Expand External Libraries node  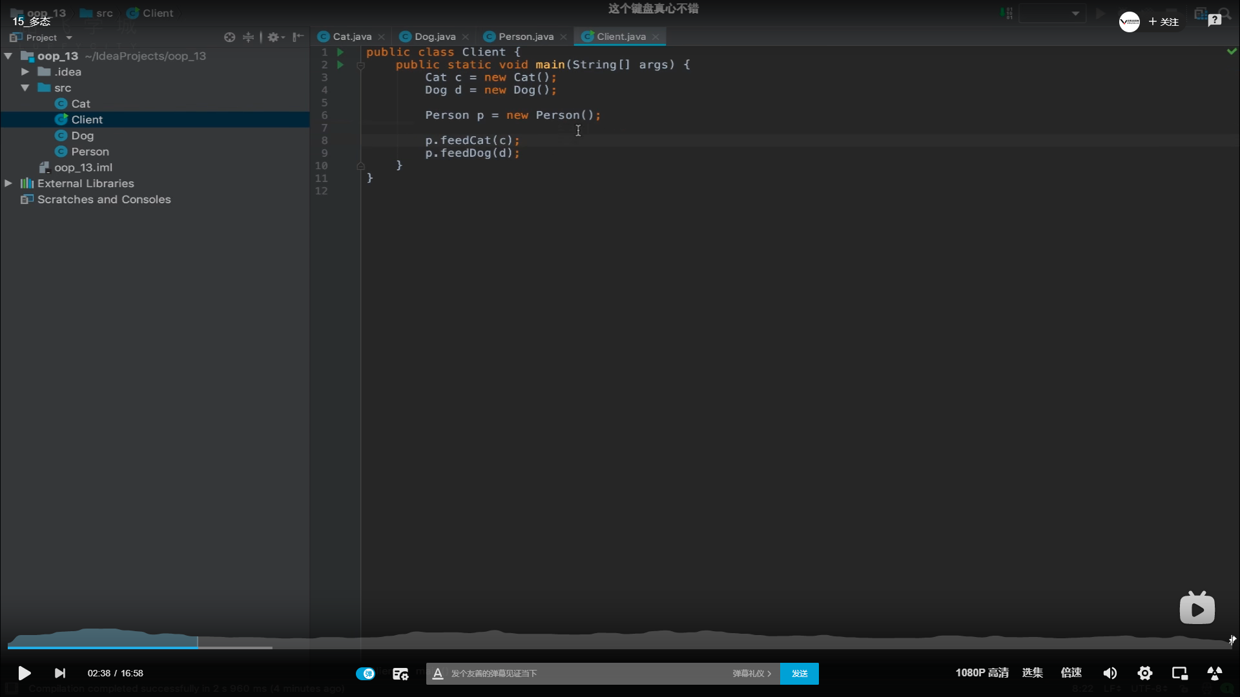coord(8,183)
